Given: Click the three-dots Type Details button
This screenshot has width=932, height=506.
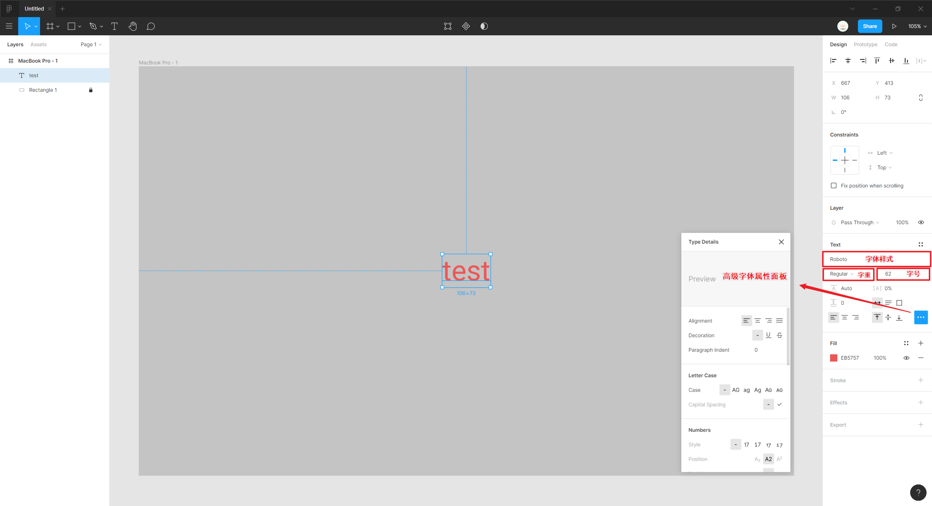Looking at the screenshot, I should click(x=921, y=317).
